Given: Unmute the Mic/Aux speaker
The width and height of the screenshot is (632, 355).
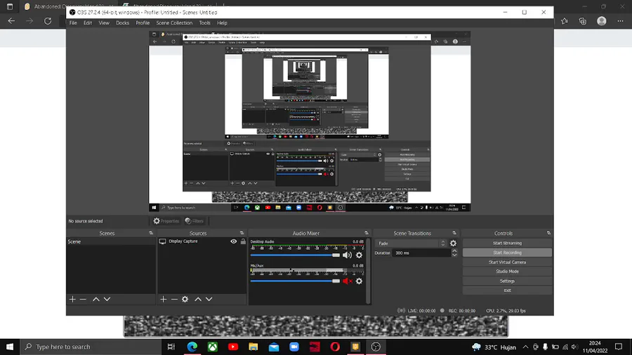Looking at the screenshot, I should coord(347,281).
